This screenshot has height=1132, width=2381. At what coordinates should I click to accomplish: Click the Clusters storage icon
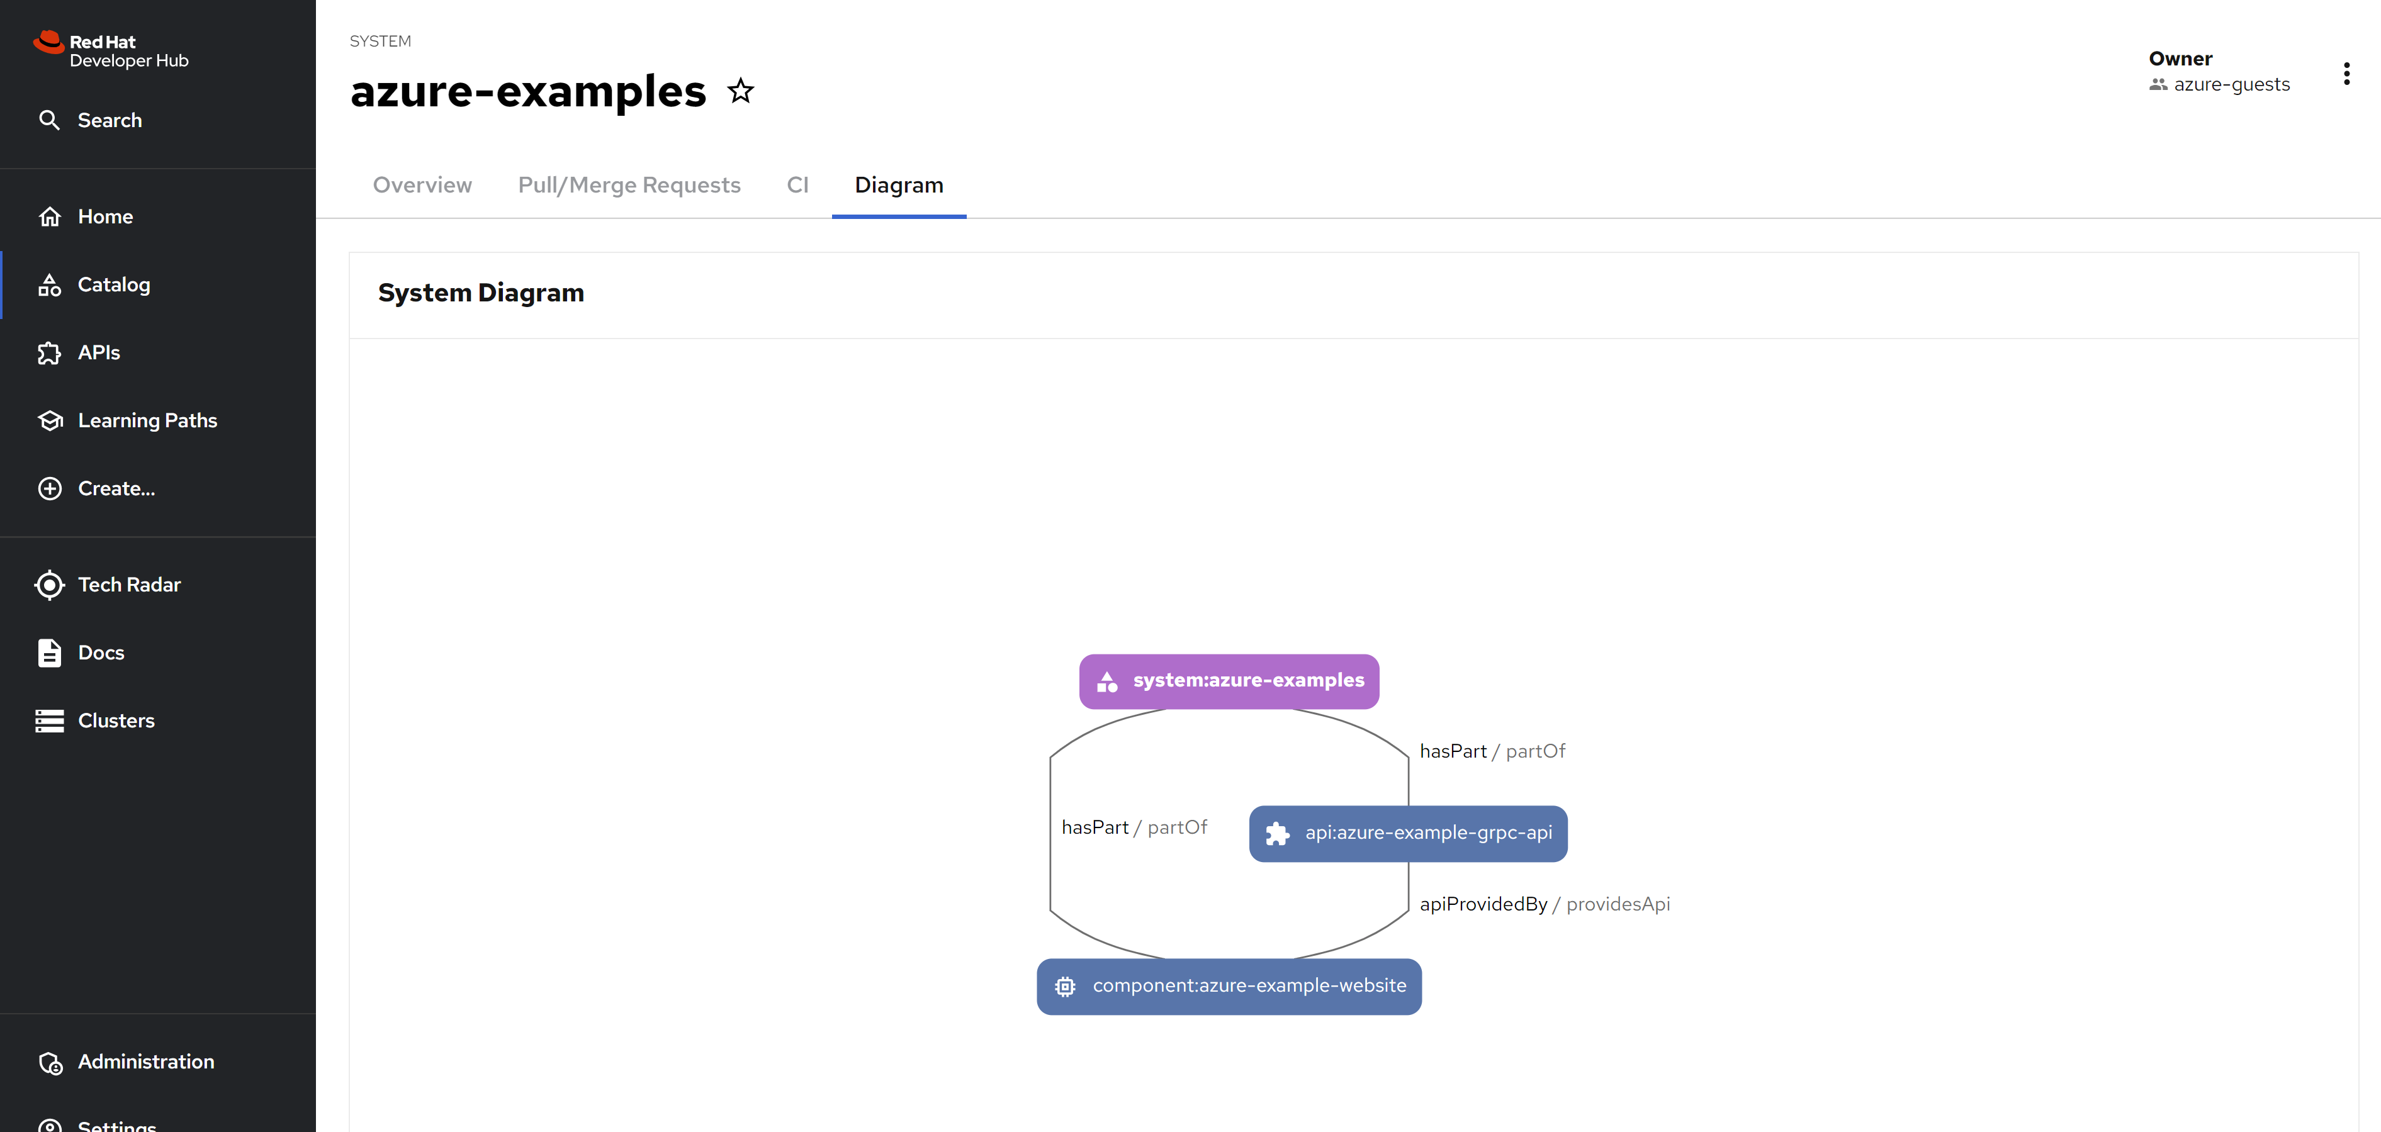point(50,720)
